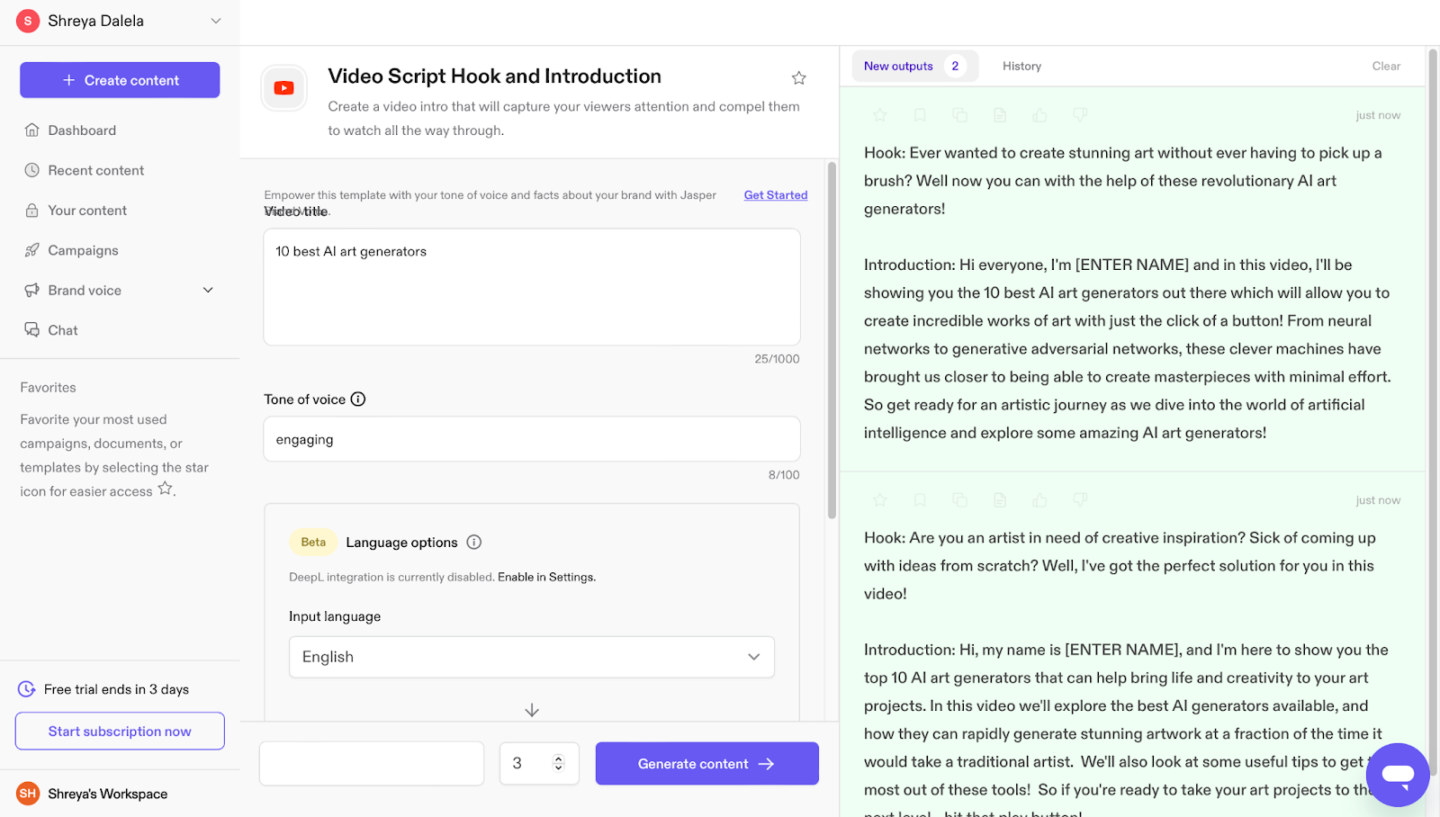Click Generate content button

[x=706, y=764]
